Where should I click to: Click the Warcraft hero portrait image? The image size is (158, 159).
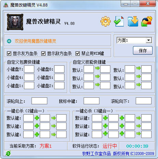pos(15,22)
